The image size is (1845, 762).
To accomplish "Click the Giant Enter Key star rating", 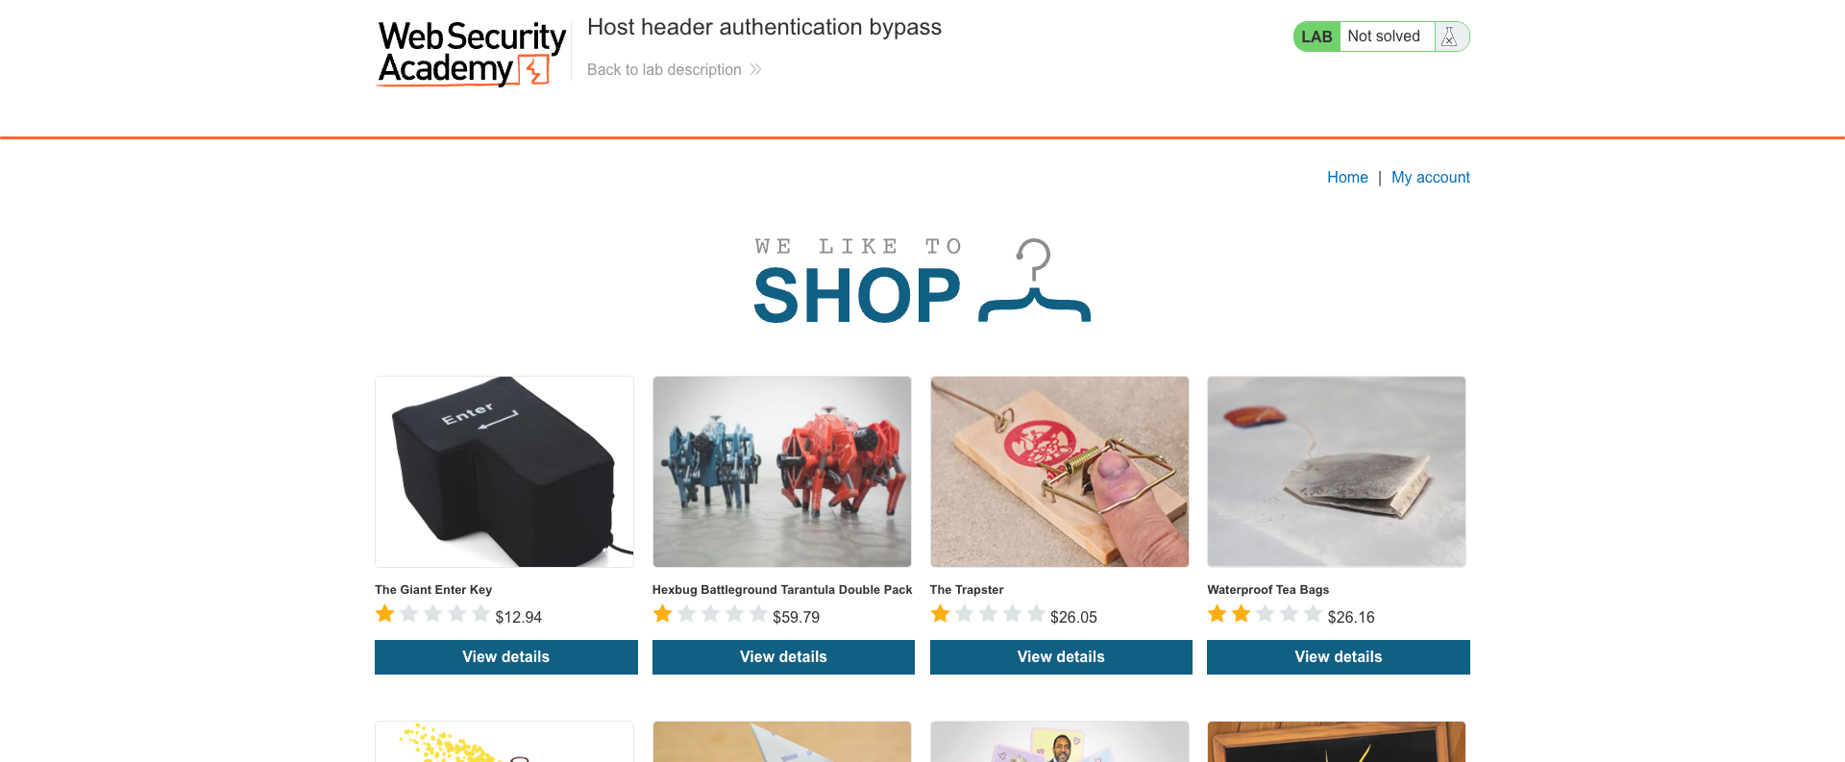I will 432,614.
